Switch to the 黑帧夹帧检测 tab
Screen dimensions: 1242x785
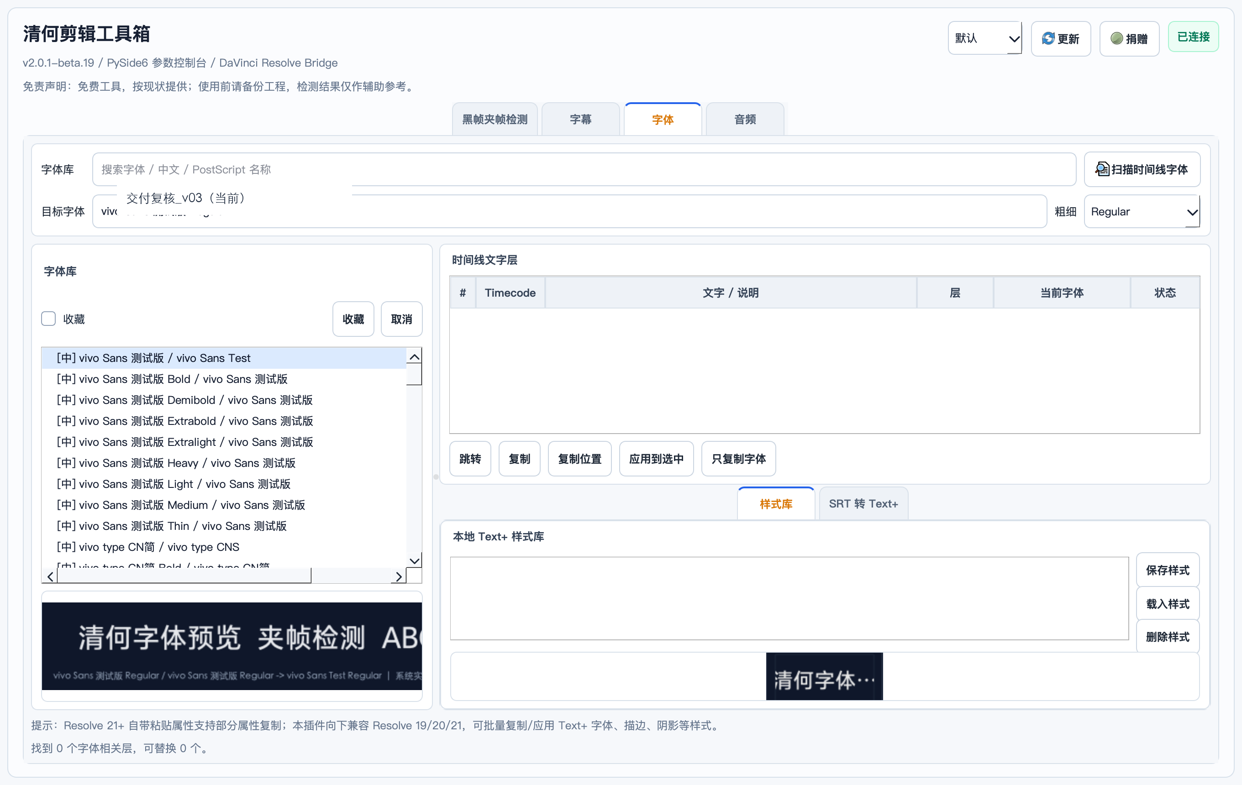pyautogui.click(x=495, y=120)
